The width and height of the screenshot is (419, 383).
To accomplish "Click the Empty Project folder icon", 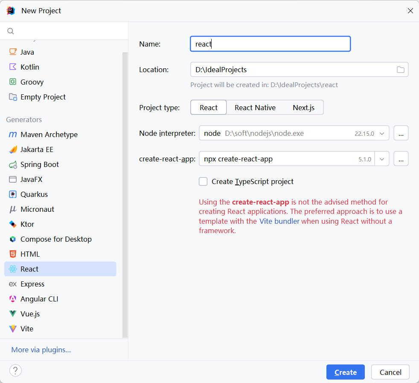I will click(x=13, y=97).
